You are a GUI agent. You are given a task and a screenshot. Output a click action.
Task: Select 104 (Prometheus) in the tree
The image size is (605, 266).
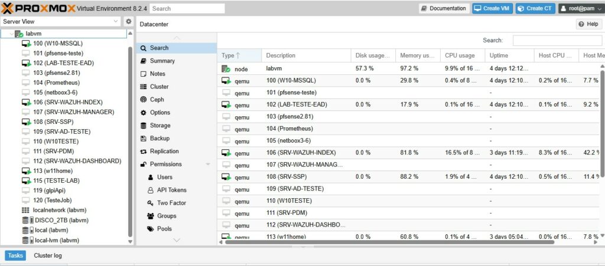(56, 83)
